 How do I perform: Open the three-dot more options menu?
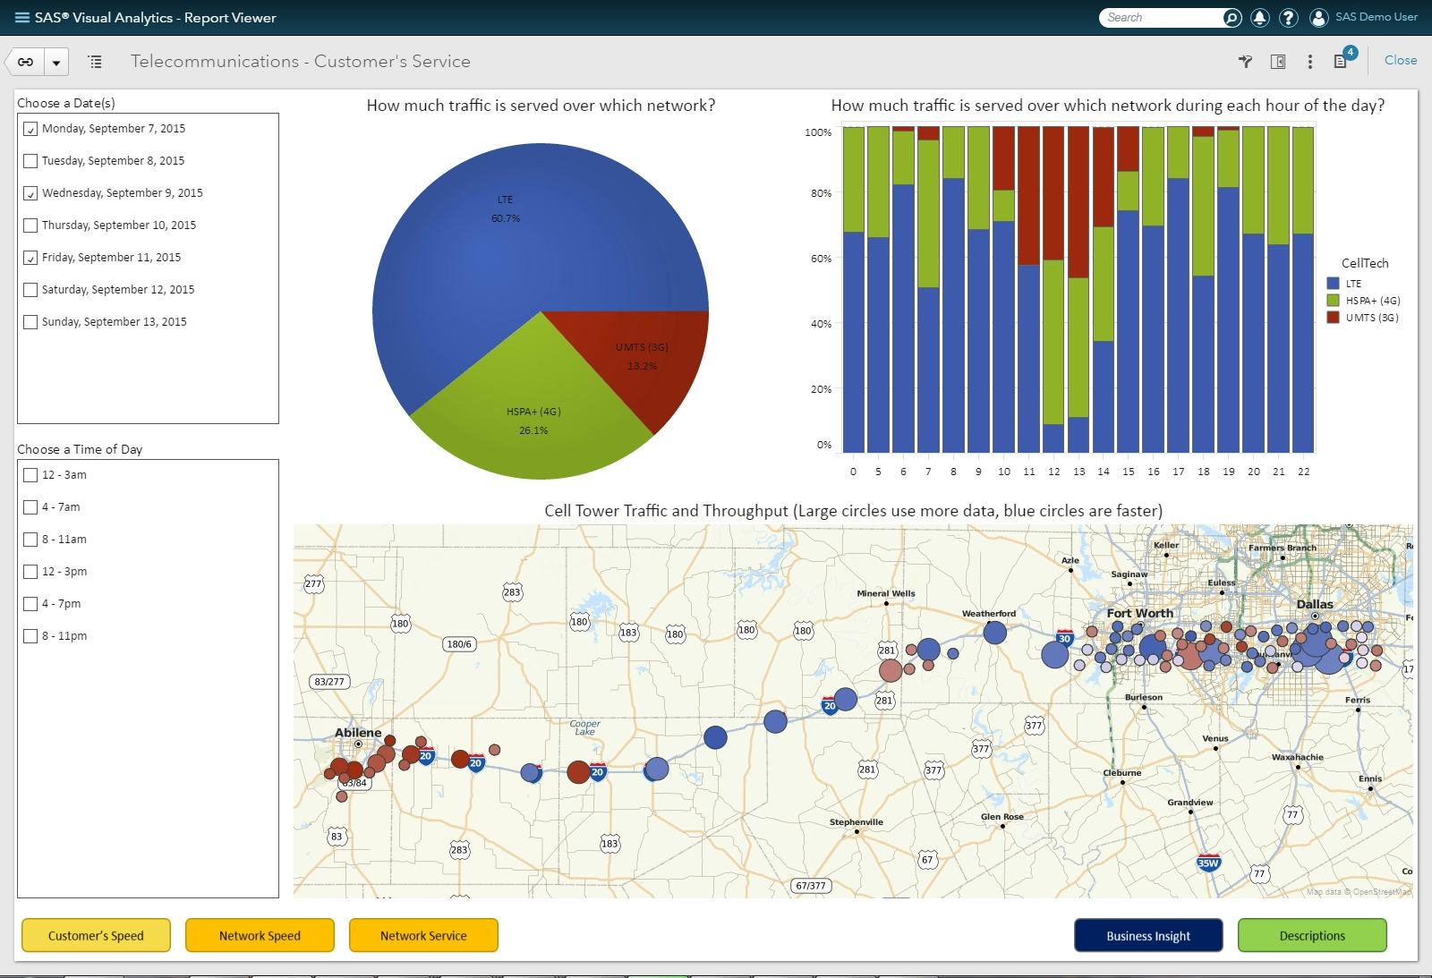1309,62
